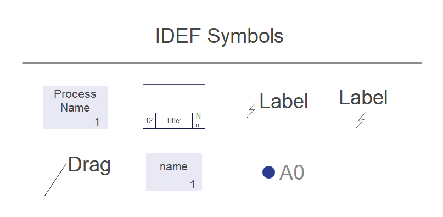
Task: Click the 'Title:' cell in the frame
Action: pyautogui.click(x=174, y=120)
